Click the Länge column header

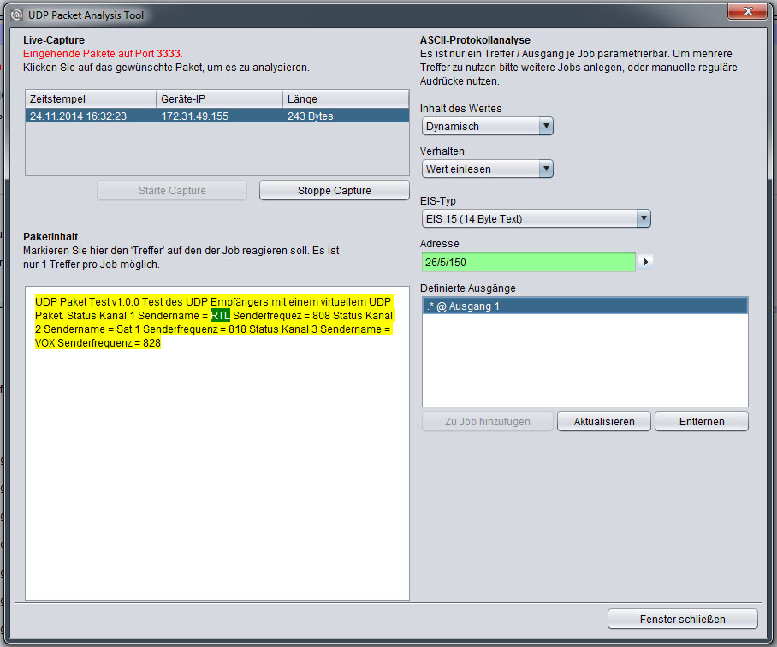click(345, 99)
